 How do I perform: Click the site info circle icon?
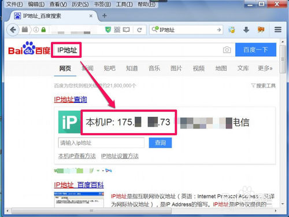[36, 30]
